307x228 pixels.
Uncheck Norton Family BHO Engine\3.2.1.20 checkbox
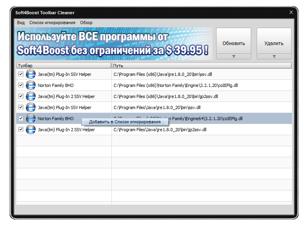pyautogui.click(x=21, y=85)
